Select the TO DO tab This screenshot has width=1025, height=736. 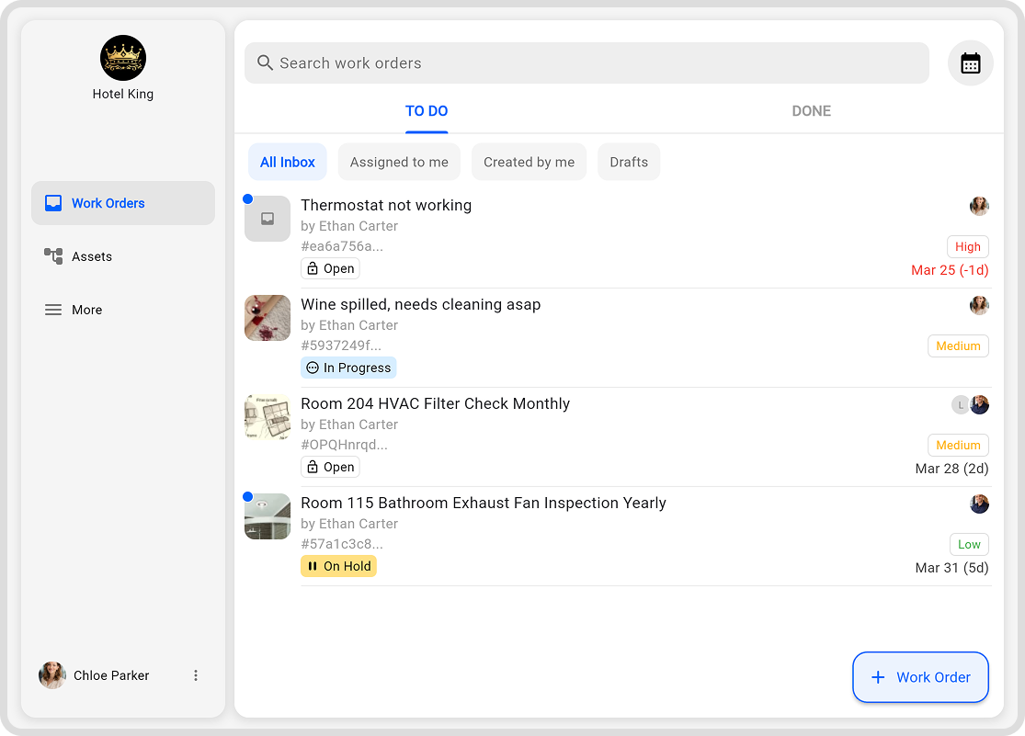tap(427, 111)
